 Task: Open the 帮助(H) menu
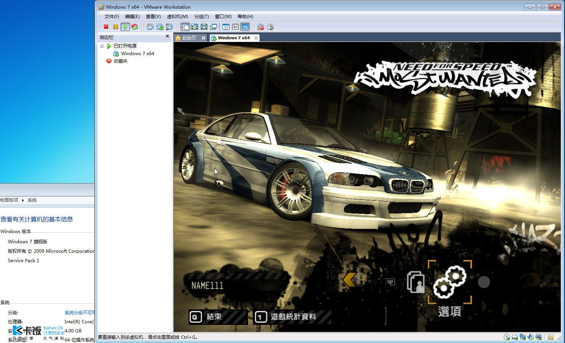click(245, 17)
